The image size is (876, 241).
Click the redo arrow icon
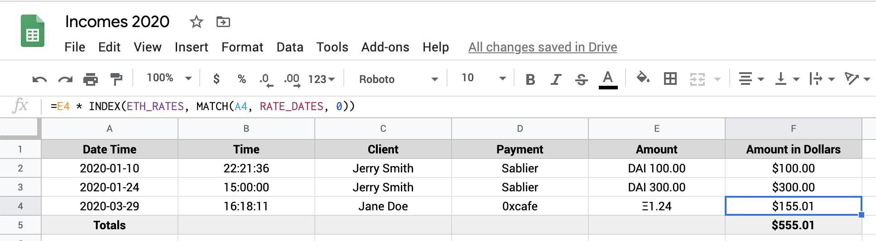pos(65,79)
